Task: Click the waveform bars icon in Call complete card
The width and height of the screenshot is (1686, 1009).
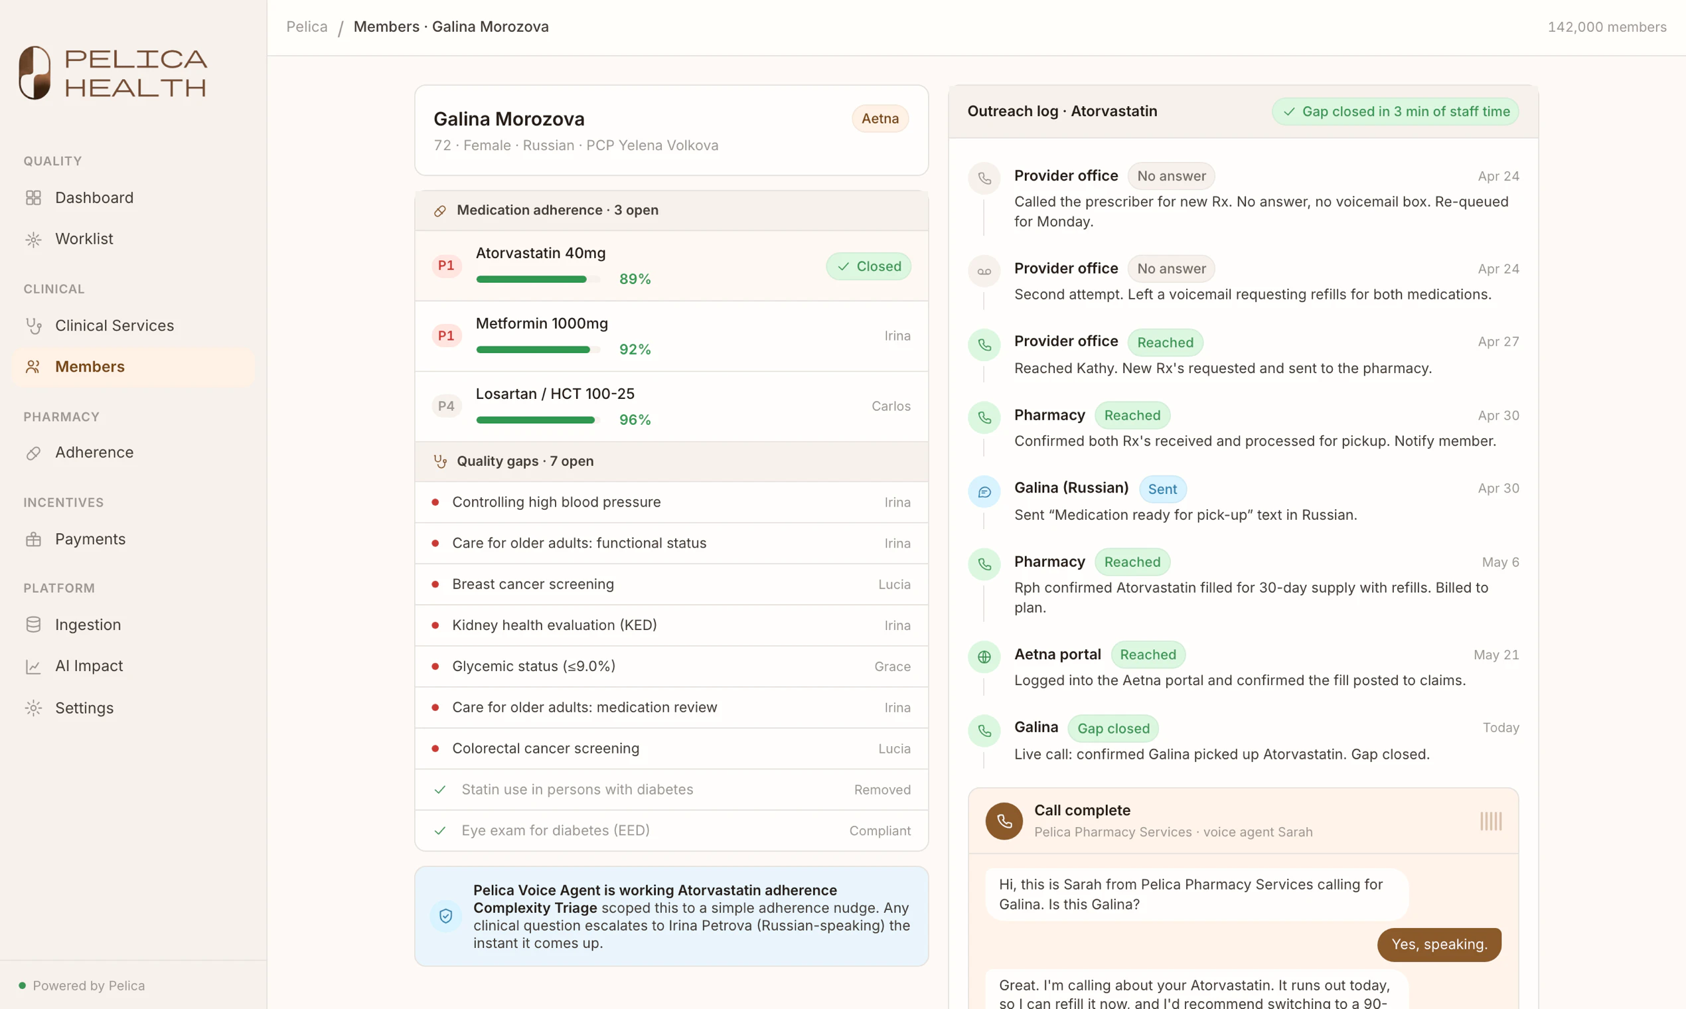Action: 1490,821
